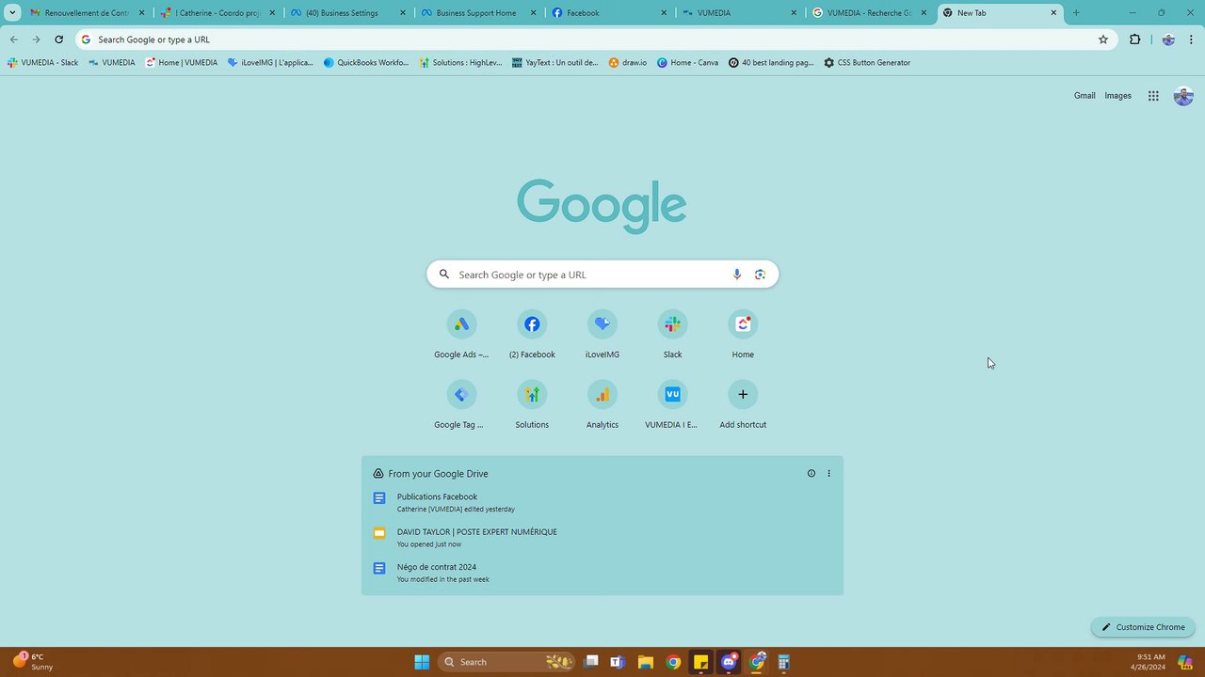This screenshot has height=677, width=1205.
Task: Open CSS Button Generator bookmark
Action: [867, 63]
